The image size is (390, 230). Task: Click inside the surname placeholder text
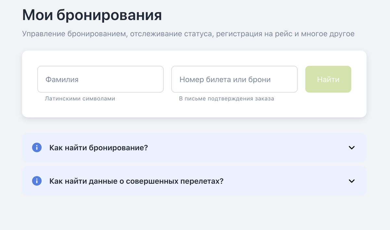pyautogui.click(x=62, y=79)
